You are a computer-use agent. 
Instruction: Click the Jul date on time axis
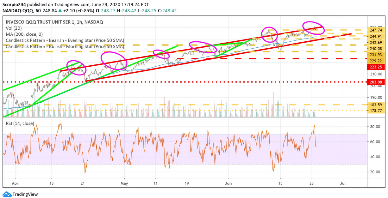pyautogui.click(x=342, y=183)
